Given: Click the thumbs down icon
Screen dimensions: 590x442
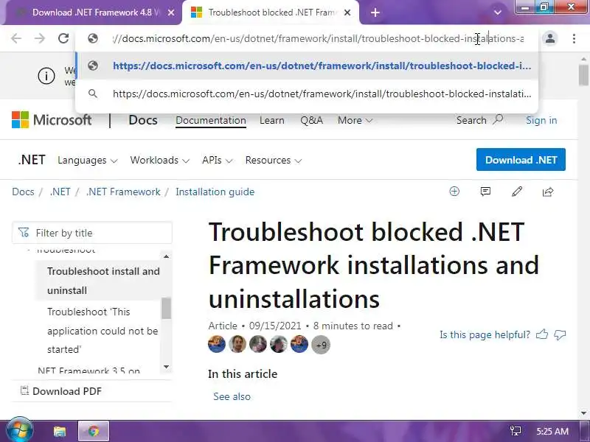Looking at the screenshot, I should click(x=560, y=334).
